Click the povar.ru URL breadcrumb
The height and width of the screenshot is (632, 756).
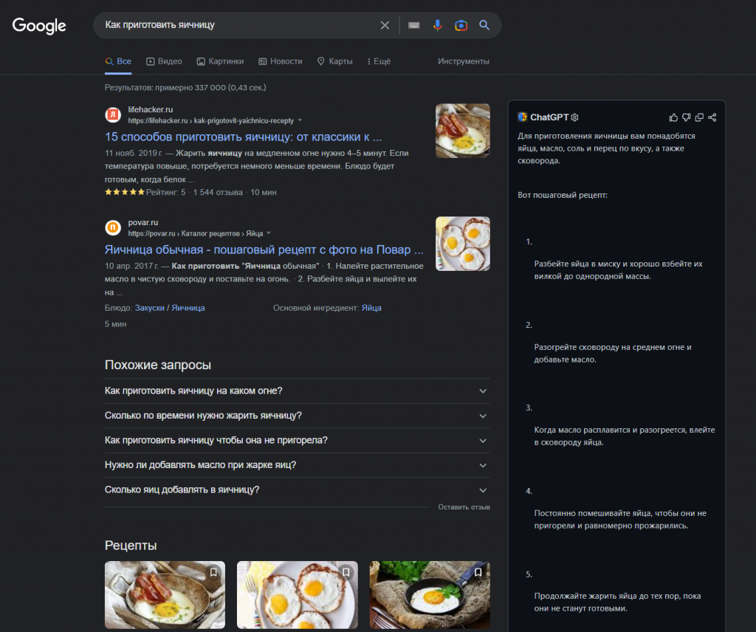[195, 233]
